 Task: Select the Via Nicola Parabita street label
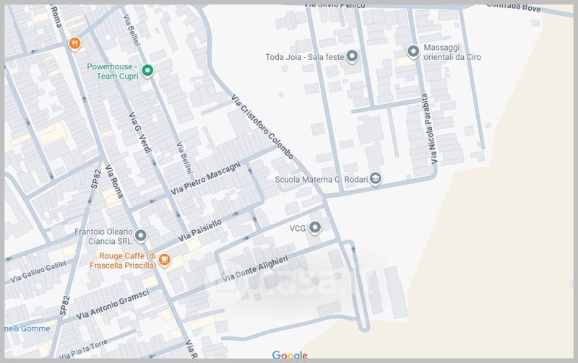[431, 129]
